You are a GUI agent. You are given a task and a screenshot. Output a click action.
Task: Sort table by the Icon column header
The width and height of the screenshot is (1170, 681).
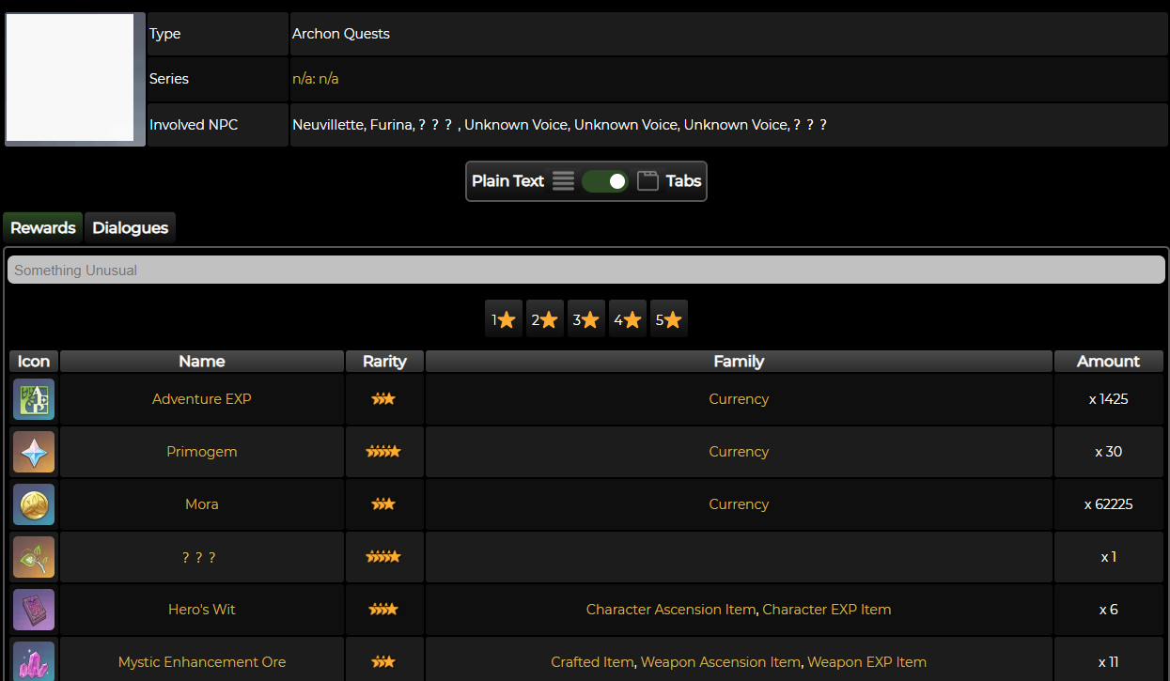click(34, 362)
